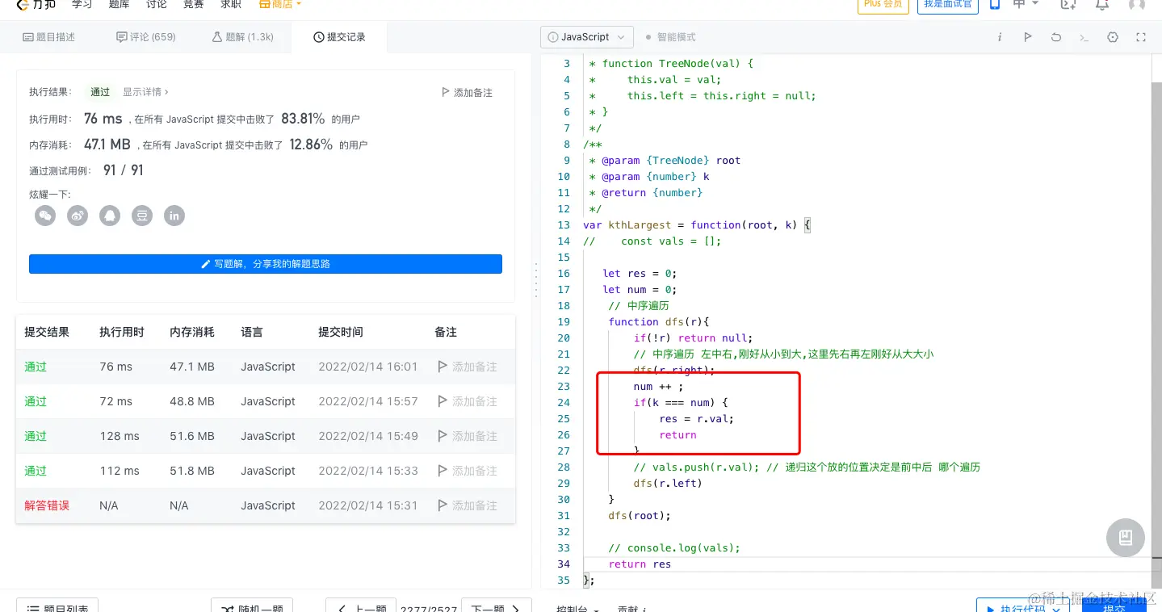Open the 题目列表 problem list
The height and width of the screenshot is (612, 1162).
[57, 606]
